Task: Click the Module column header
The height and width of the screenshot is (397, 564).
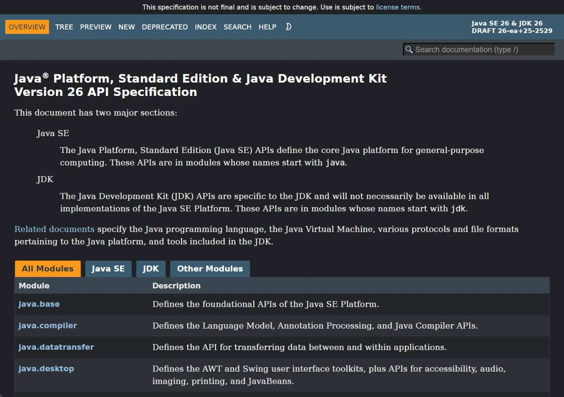Action: click(34, 286)
